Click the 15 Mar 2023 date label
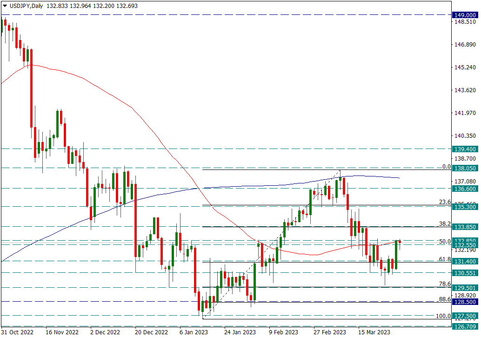This screenshot has height=338, width=481. click(x=374, y=332)
